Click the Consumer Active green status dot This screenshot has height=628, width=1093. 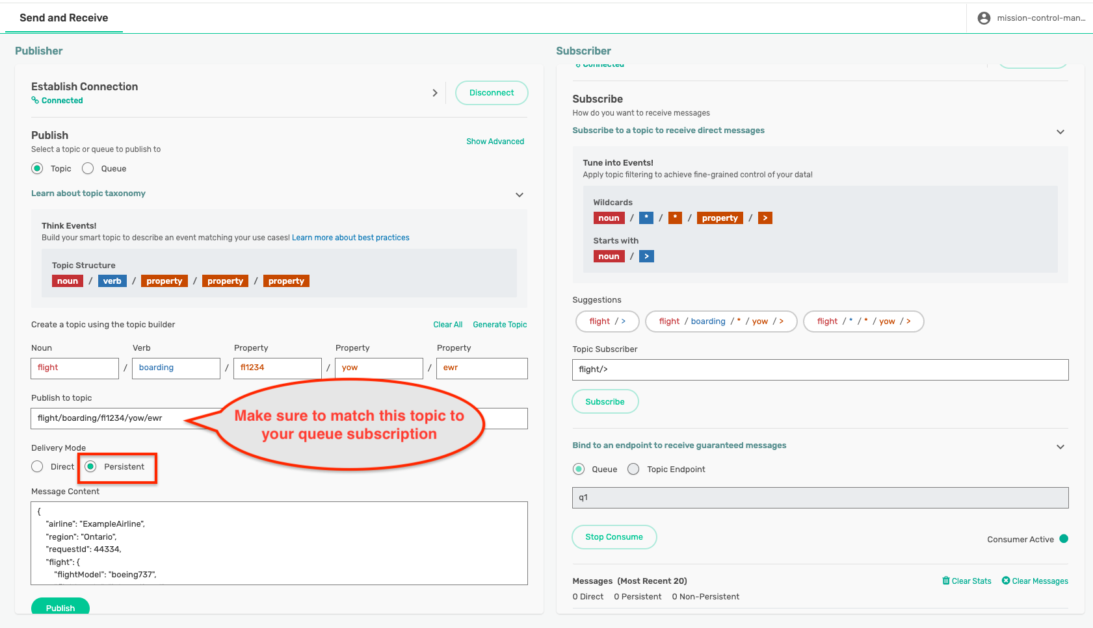(x=1064, y=538)
